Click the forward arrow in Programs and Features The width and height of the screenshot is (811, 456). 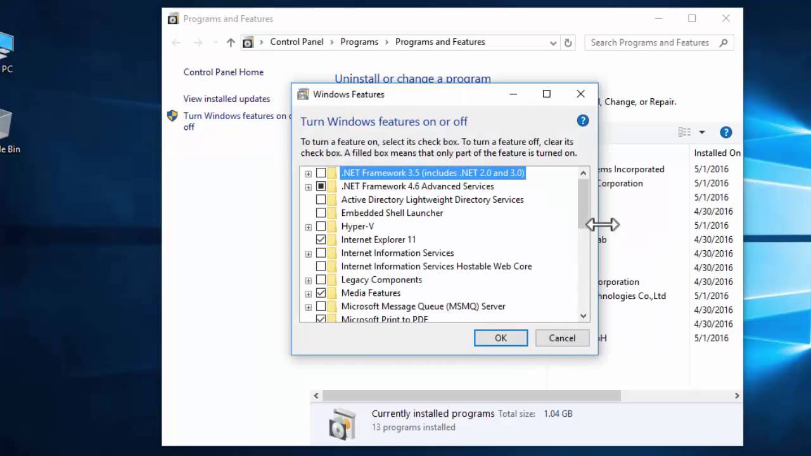[198, 42]
